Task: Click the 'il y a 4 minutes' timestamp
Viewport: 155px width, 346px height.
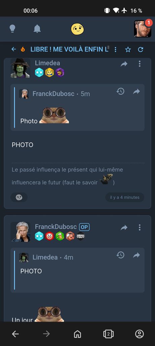Action: (125, 197)
